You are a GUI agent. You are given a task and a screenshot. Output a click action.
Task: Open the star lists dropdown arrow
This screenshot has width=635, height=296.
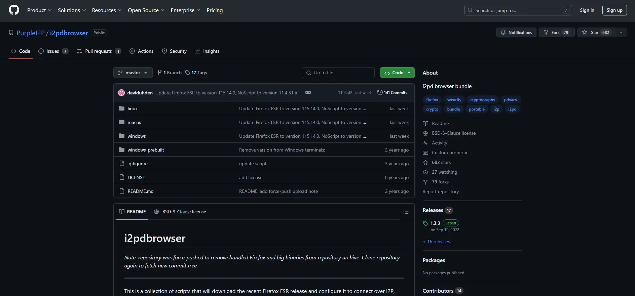[621, 32]
